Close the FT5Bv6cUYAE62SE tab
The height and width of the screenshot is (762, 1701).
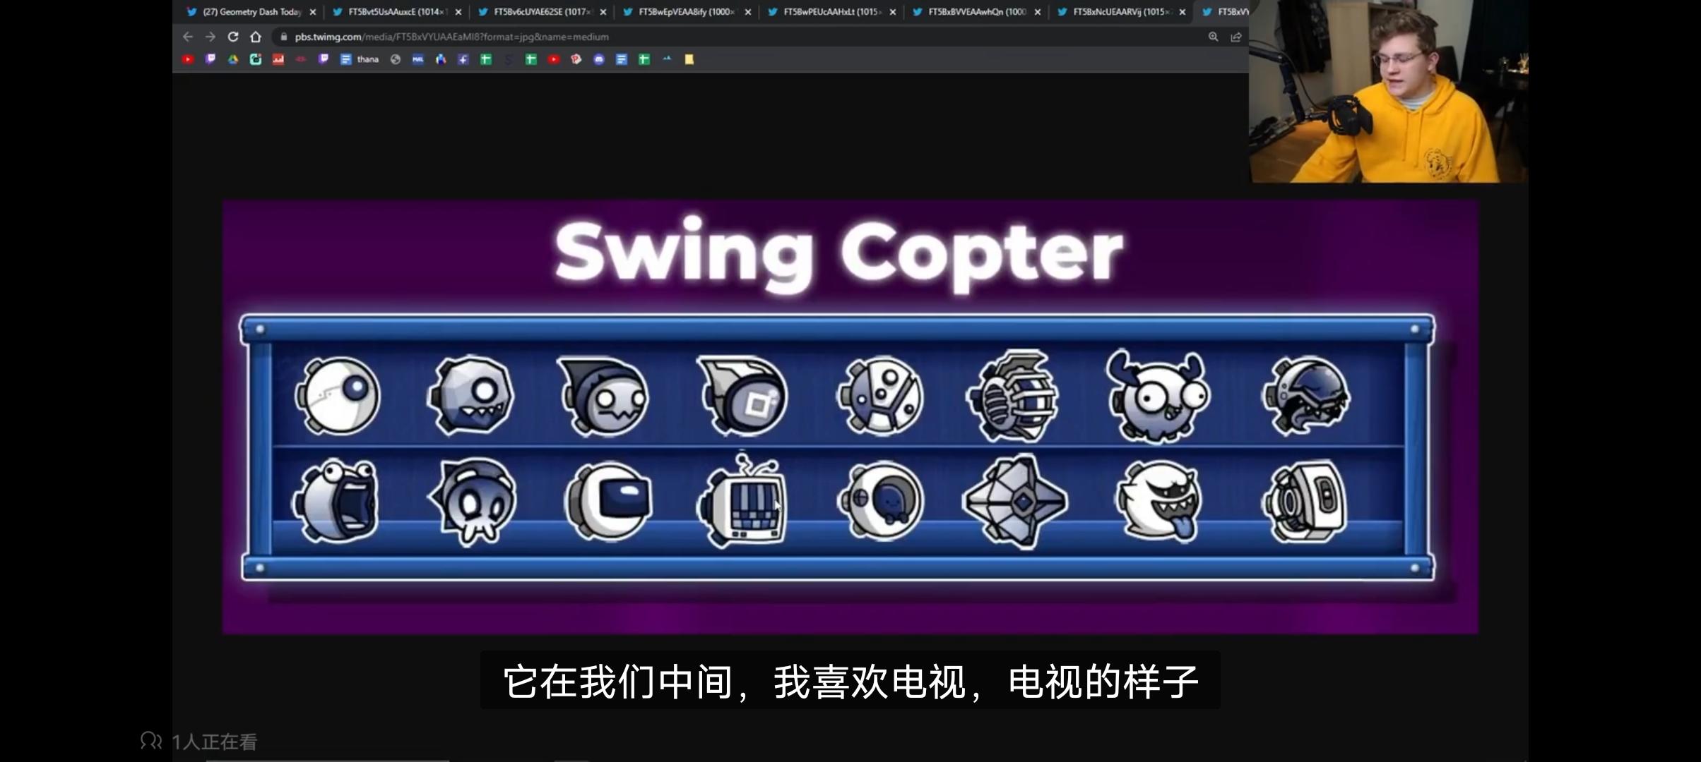[x=603, y=12]
